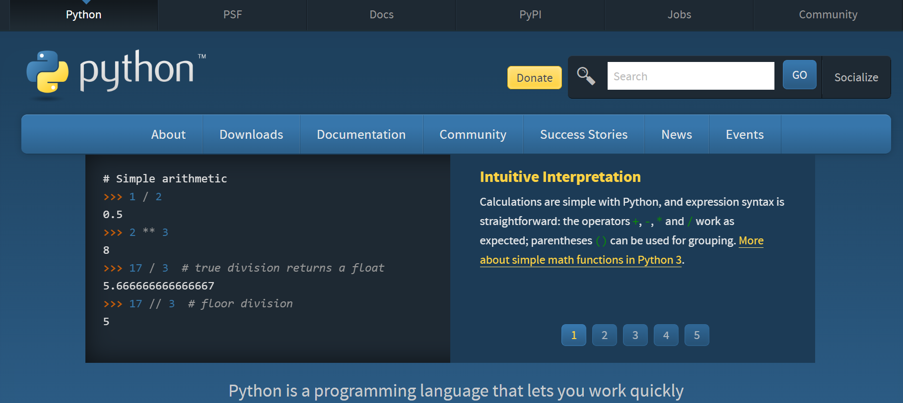Click the Intuitive Interpretation heading
The image size is (903, 403).
coord(560,177)
